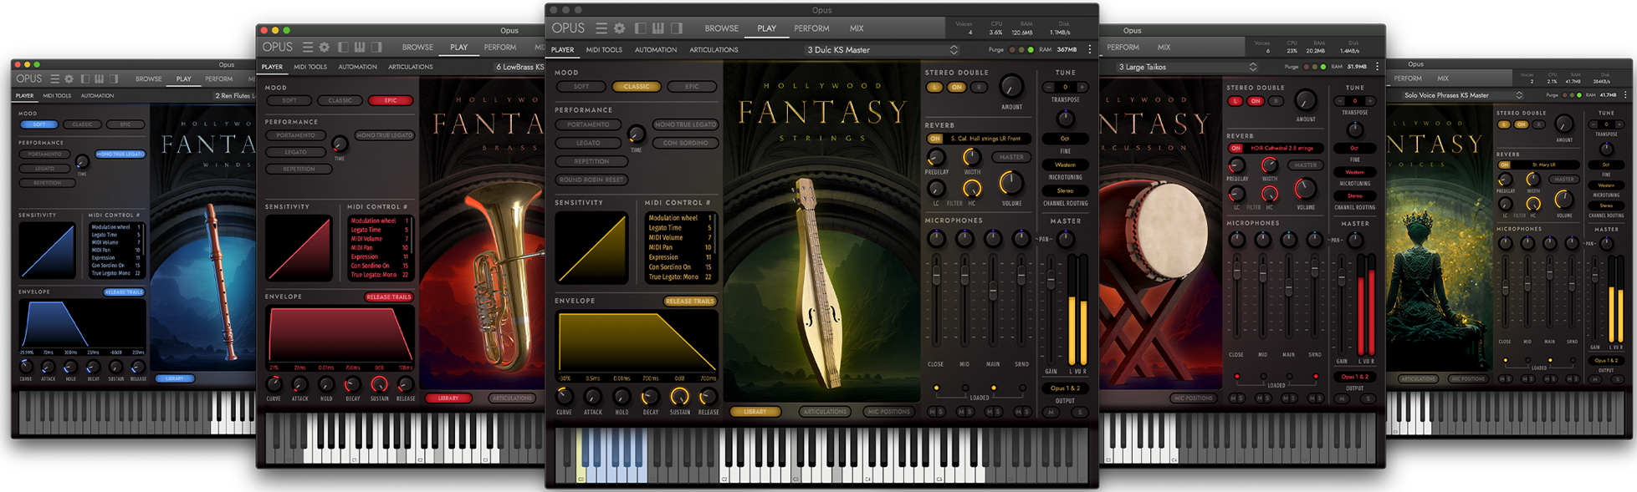
Task: Open settings gear in the Fantasy Strings window
Action: [x=620, y=28]
